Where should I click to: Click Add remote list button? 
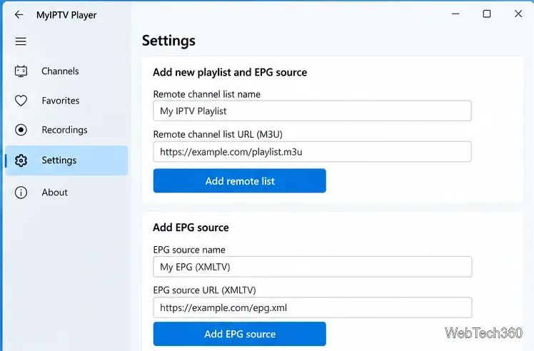pos(239,180)
